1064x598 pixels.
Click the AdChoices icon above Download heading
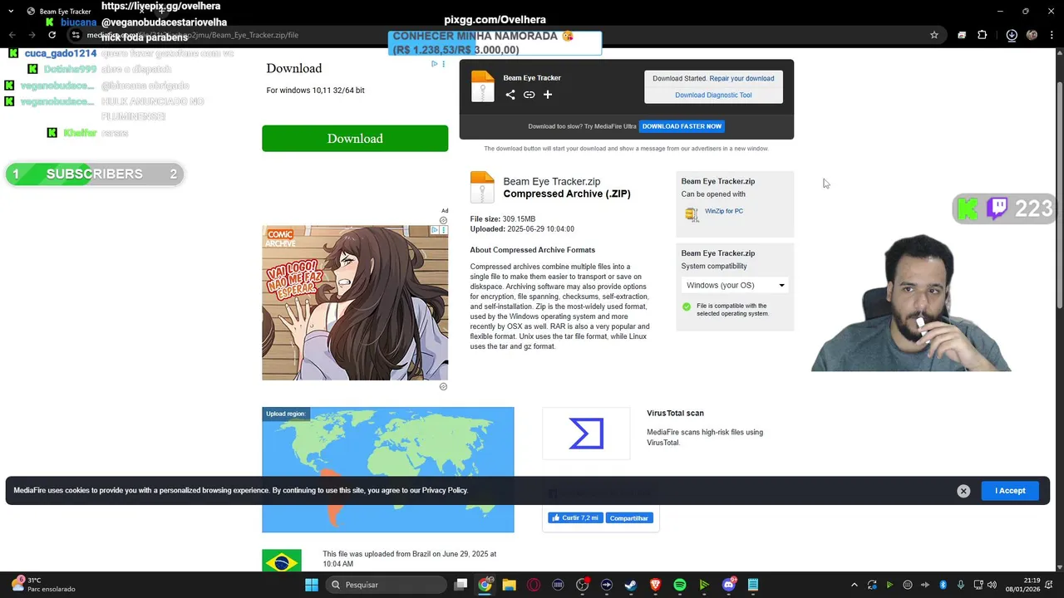coord(434,64)
